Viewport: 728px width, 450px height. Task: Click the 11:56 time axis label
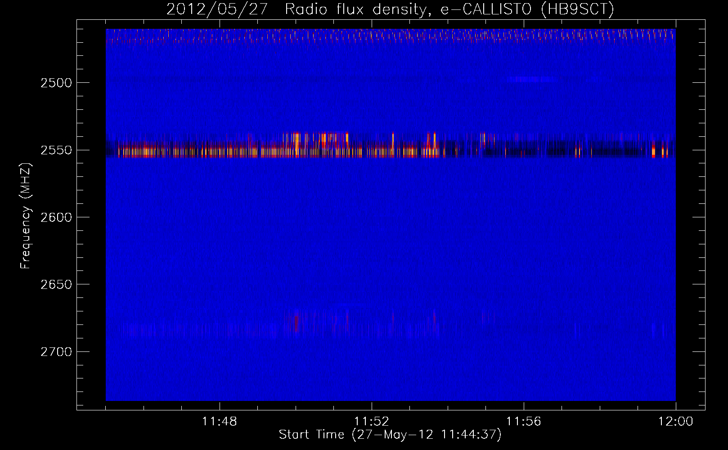(x=524, y=422)
